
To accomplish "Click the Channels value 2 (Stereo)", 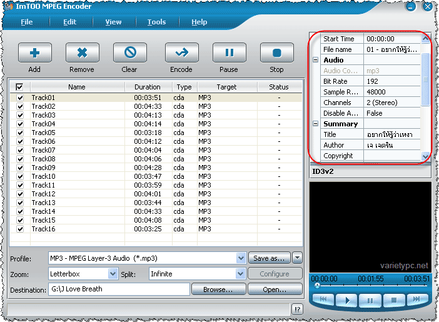I will pyautogui.click(x=392, y=103).
